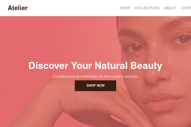Viewport: 191px width, 127px height.
Task: Click the model's eyebrow above the center eye
Action: click(130, 32)
